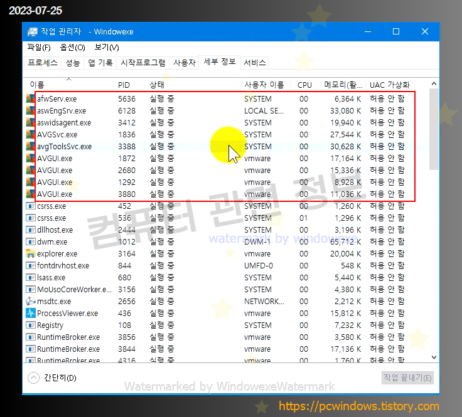
Task: Click icon of AVGUI.exe PID 1872
Action: [30, 158]
